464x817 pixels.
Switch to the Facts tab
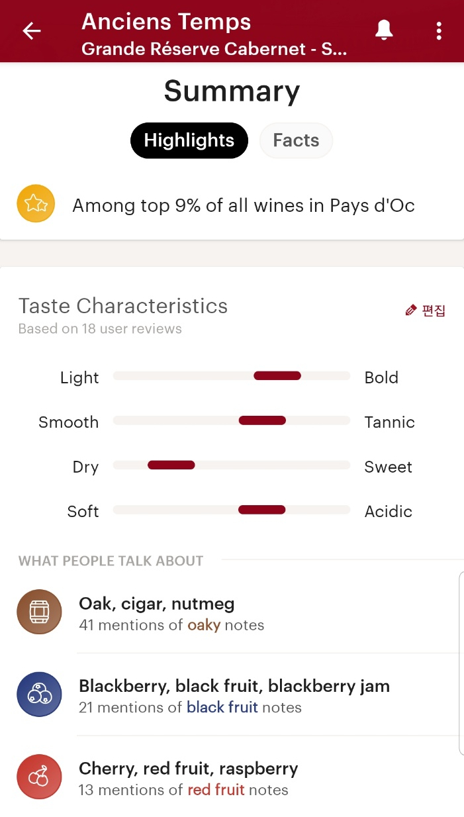[296, 140]
